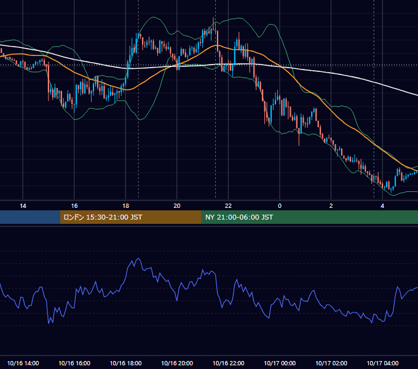Click the hour label 20 on price chart axis
The image size is (418, 369).
177,206
